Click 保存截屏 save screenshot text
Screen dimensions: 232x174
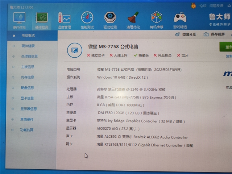[x=217, y=34]
